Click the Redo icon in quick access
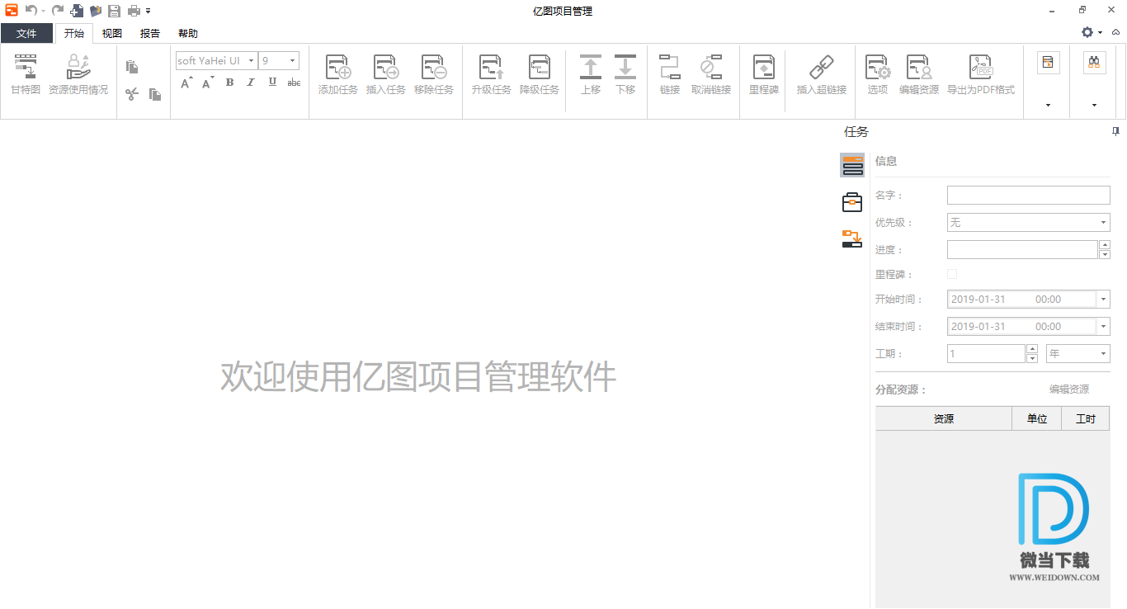The width and height of the screenshot is (1127, 609). tap(58, 11)
